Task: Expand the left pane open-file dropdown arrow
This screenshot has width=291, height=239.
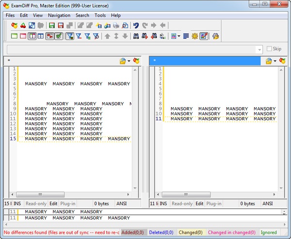Action: [x=129, y=61]
